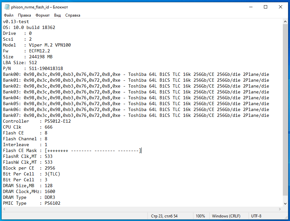Click the Fw ECFM12.2 line
This screenshot has width=290, height=221.
pyautogui.click(x=26, y=51)
